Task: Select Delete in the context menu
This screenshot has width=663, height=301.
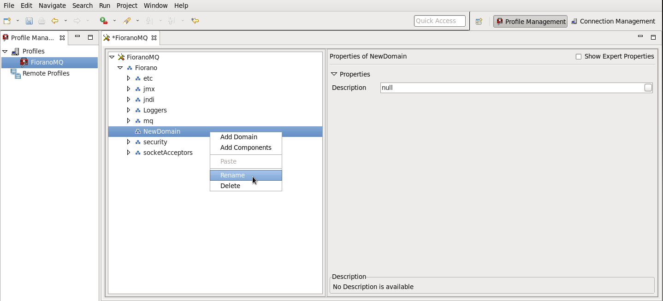Action: click(246, 186)
